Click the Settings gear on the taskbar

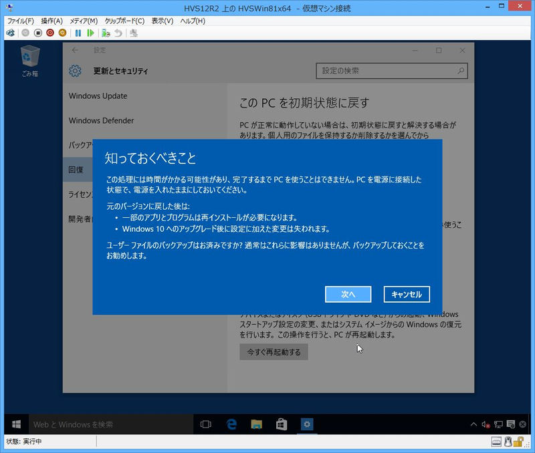click(307, 424)
